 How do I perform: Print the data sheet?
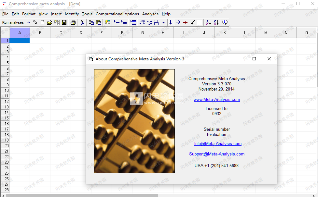[x=73, y=22]
